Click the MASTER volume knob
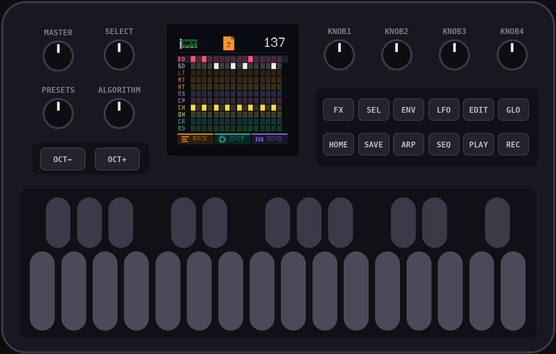The width and height of the screenshot is (556, 354). click(x=58, y=56)
